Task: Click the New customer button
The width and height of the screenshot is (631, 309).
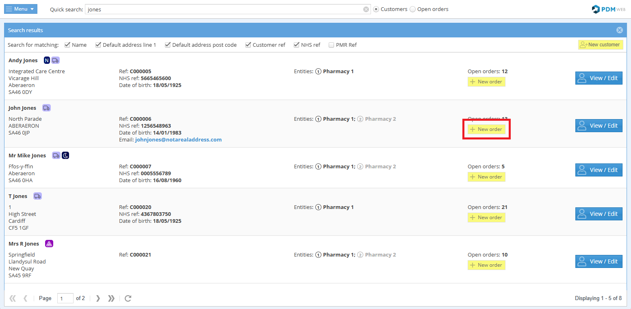Action: pos(600,45)
